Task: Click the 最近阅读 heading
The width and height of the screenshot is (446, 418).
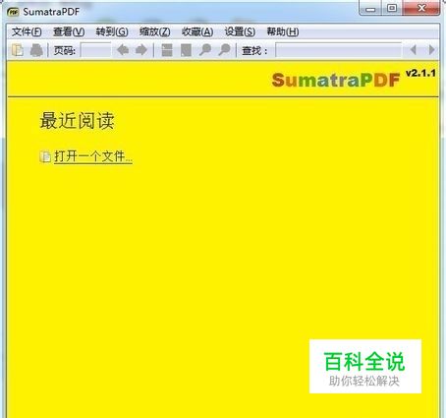Action: pos(77,121)
